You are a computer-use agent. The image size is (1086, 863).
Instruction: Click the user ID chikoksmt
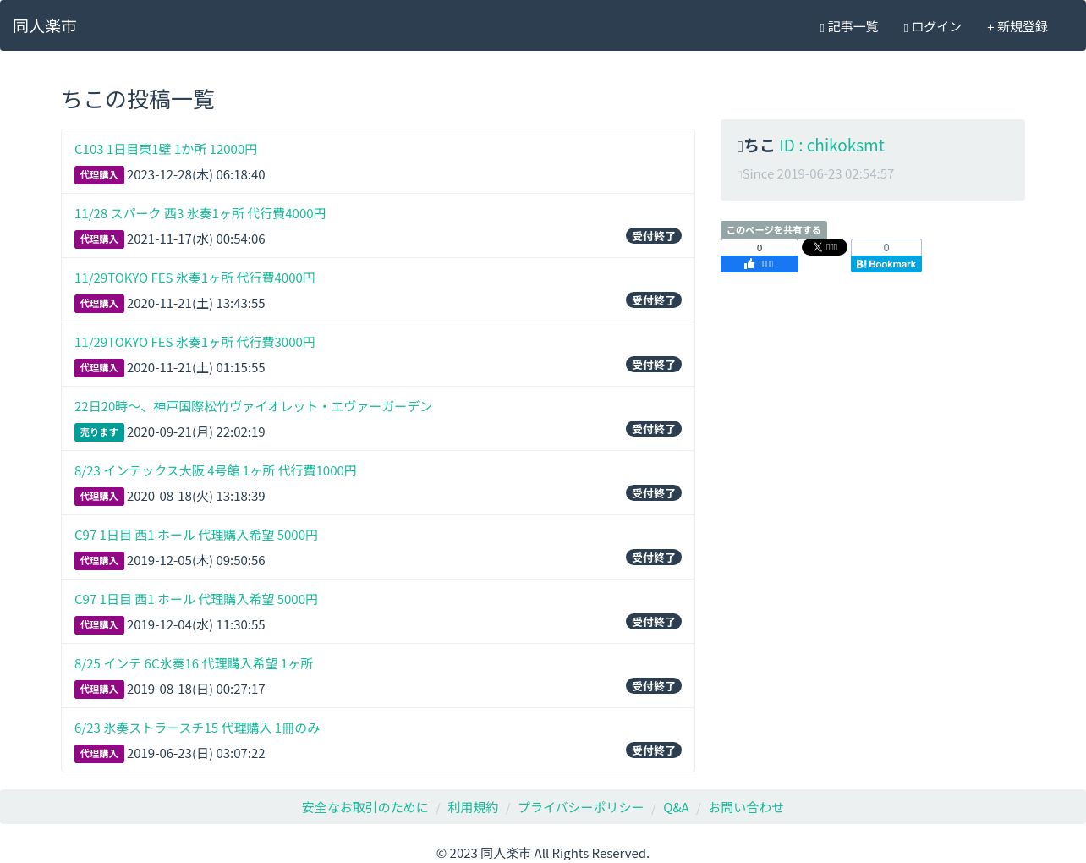coord(831,146)
